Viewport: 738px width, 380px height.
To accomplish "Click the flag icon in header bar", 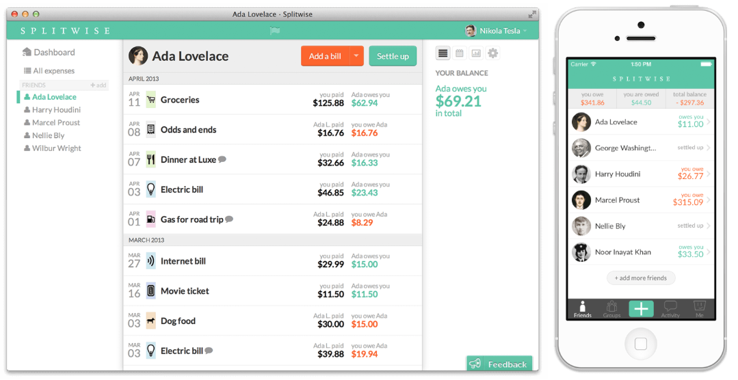I will (x=275, y=31).
